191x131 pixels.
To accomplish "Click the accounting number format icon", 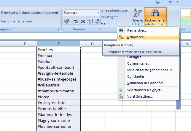I will tap(66, 21).
